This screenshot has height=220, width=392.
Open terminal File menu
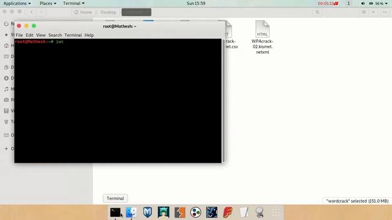pos(19,35)
